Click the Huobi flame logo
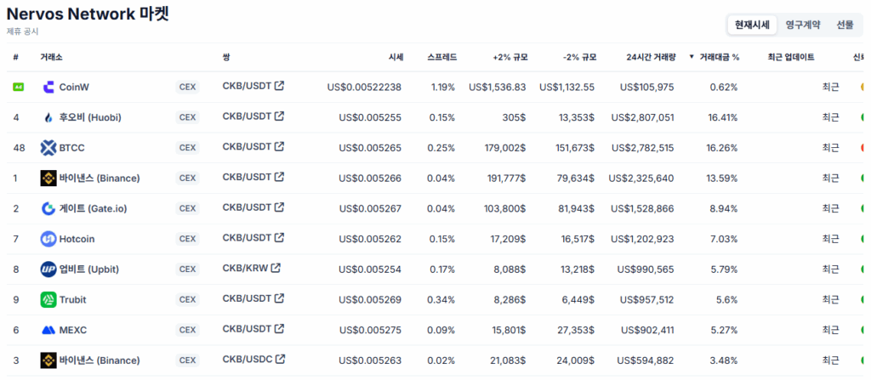This screenshot has height=380, width=871. 48,117
